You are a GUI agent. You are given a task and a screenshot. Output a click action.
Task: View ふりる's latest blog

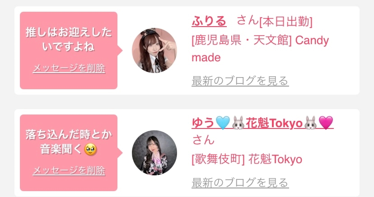tap(240, 81)
